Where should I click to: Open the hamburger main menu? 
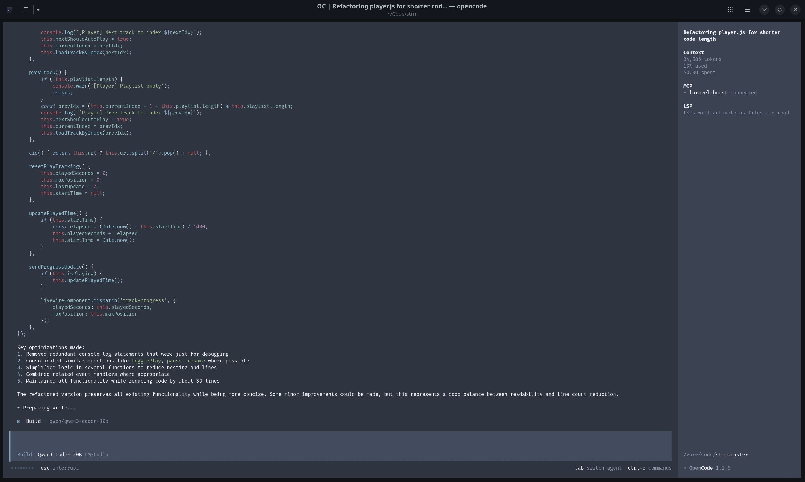tap(747, 10)
